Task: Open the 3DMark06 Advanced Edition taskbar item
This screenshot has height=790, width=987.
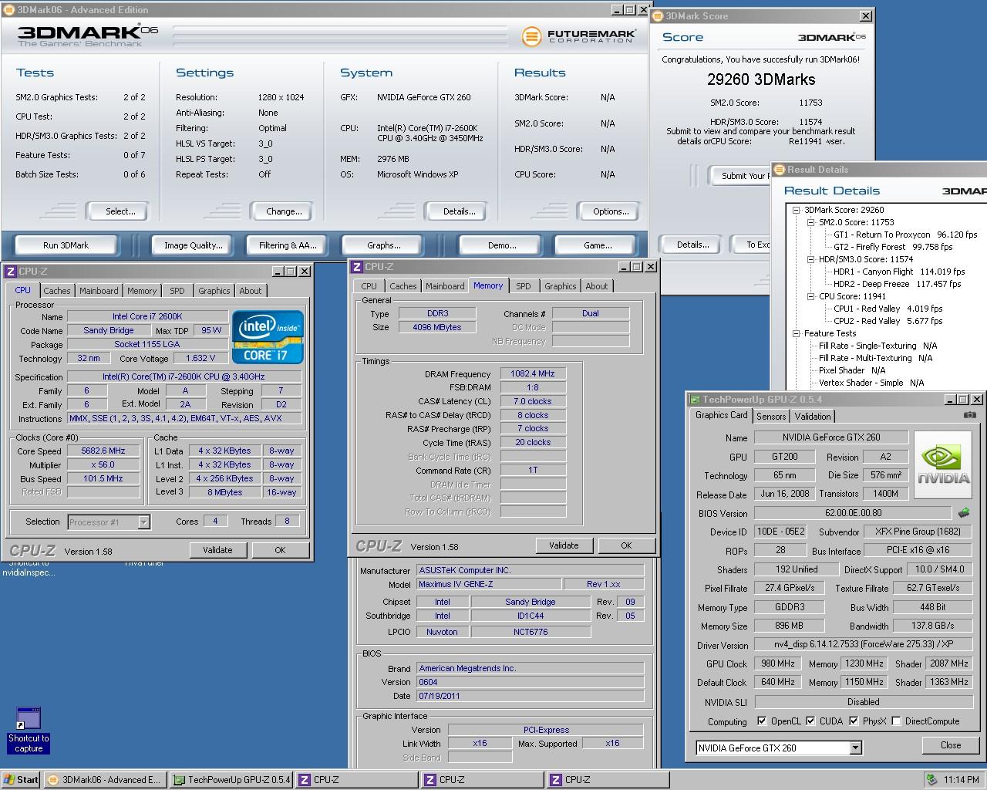Action: tap(104, 780)
